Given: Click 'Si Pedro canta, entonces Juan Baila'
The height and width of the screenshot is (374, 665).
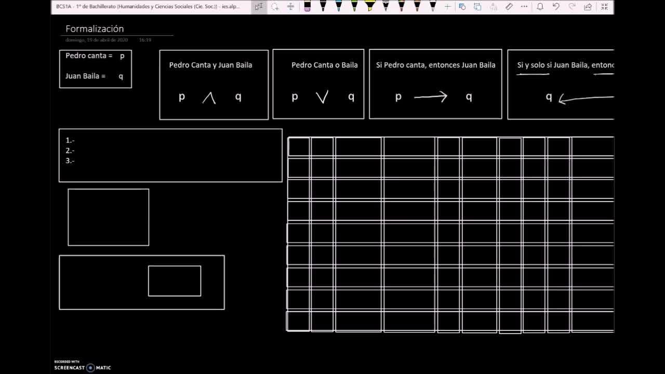Looking at the screenshot, I should [436, 65].
